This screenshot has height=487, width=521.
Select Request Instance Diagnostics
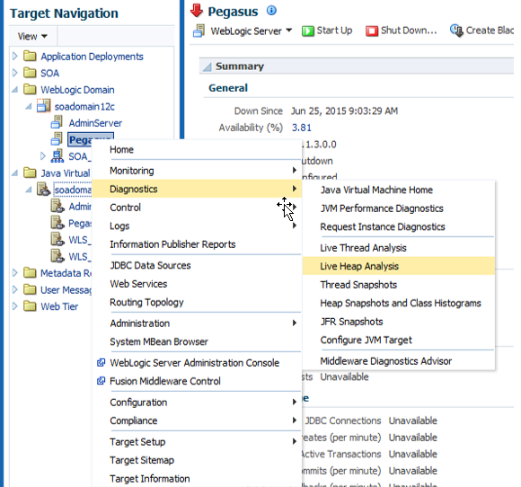pos(399,226)
